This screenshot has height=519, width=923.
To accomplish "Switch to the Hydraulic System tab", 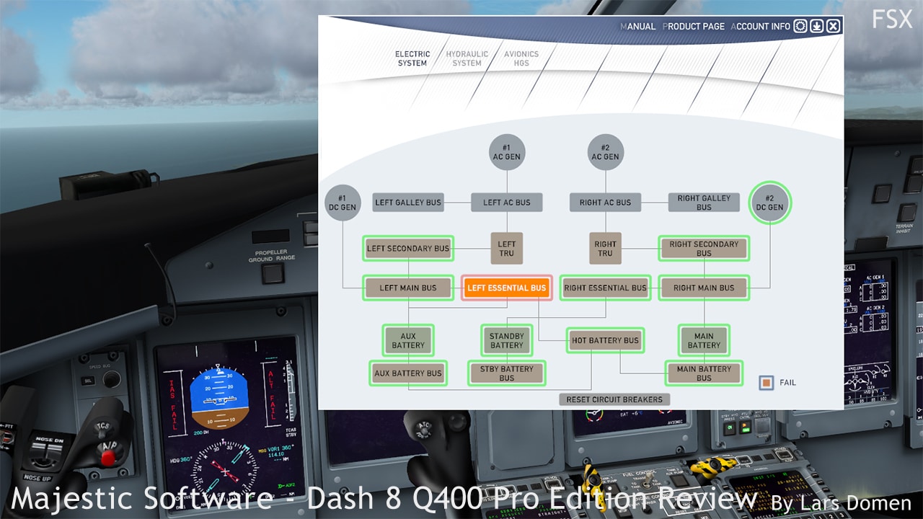I will (467, 58).
